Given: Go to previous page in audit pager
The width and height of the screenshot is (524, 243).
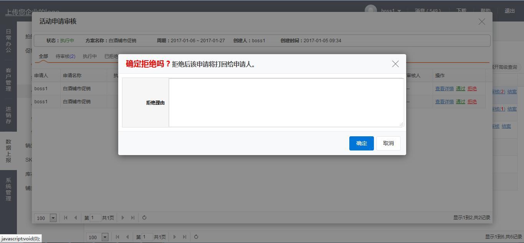Looking at the screenshot, I should coord(76,218).
